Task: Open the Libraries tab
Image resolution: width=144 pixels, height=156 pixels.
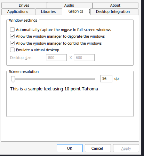Action: [48, 12]
